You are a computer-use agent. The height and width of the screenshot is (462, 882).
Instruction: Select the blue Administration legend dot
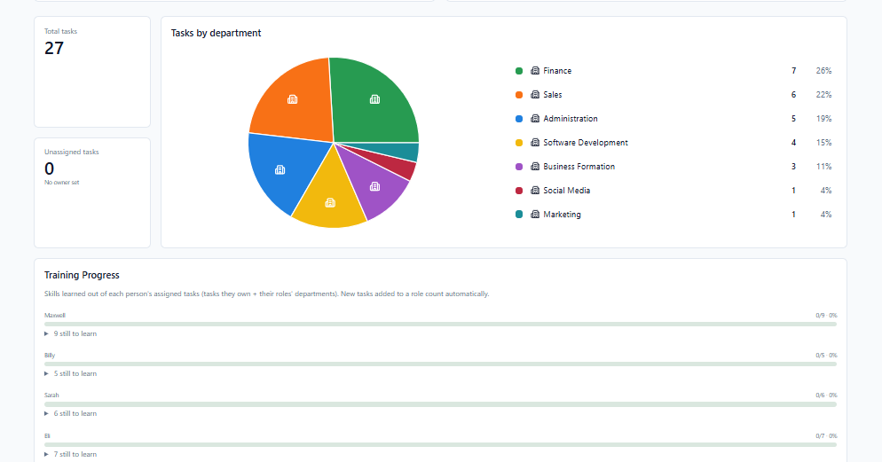519,119
